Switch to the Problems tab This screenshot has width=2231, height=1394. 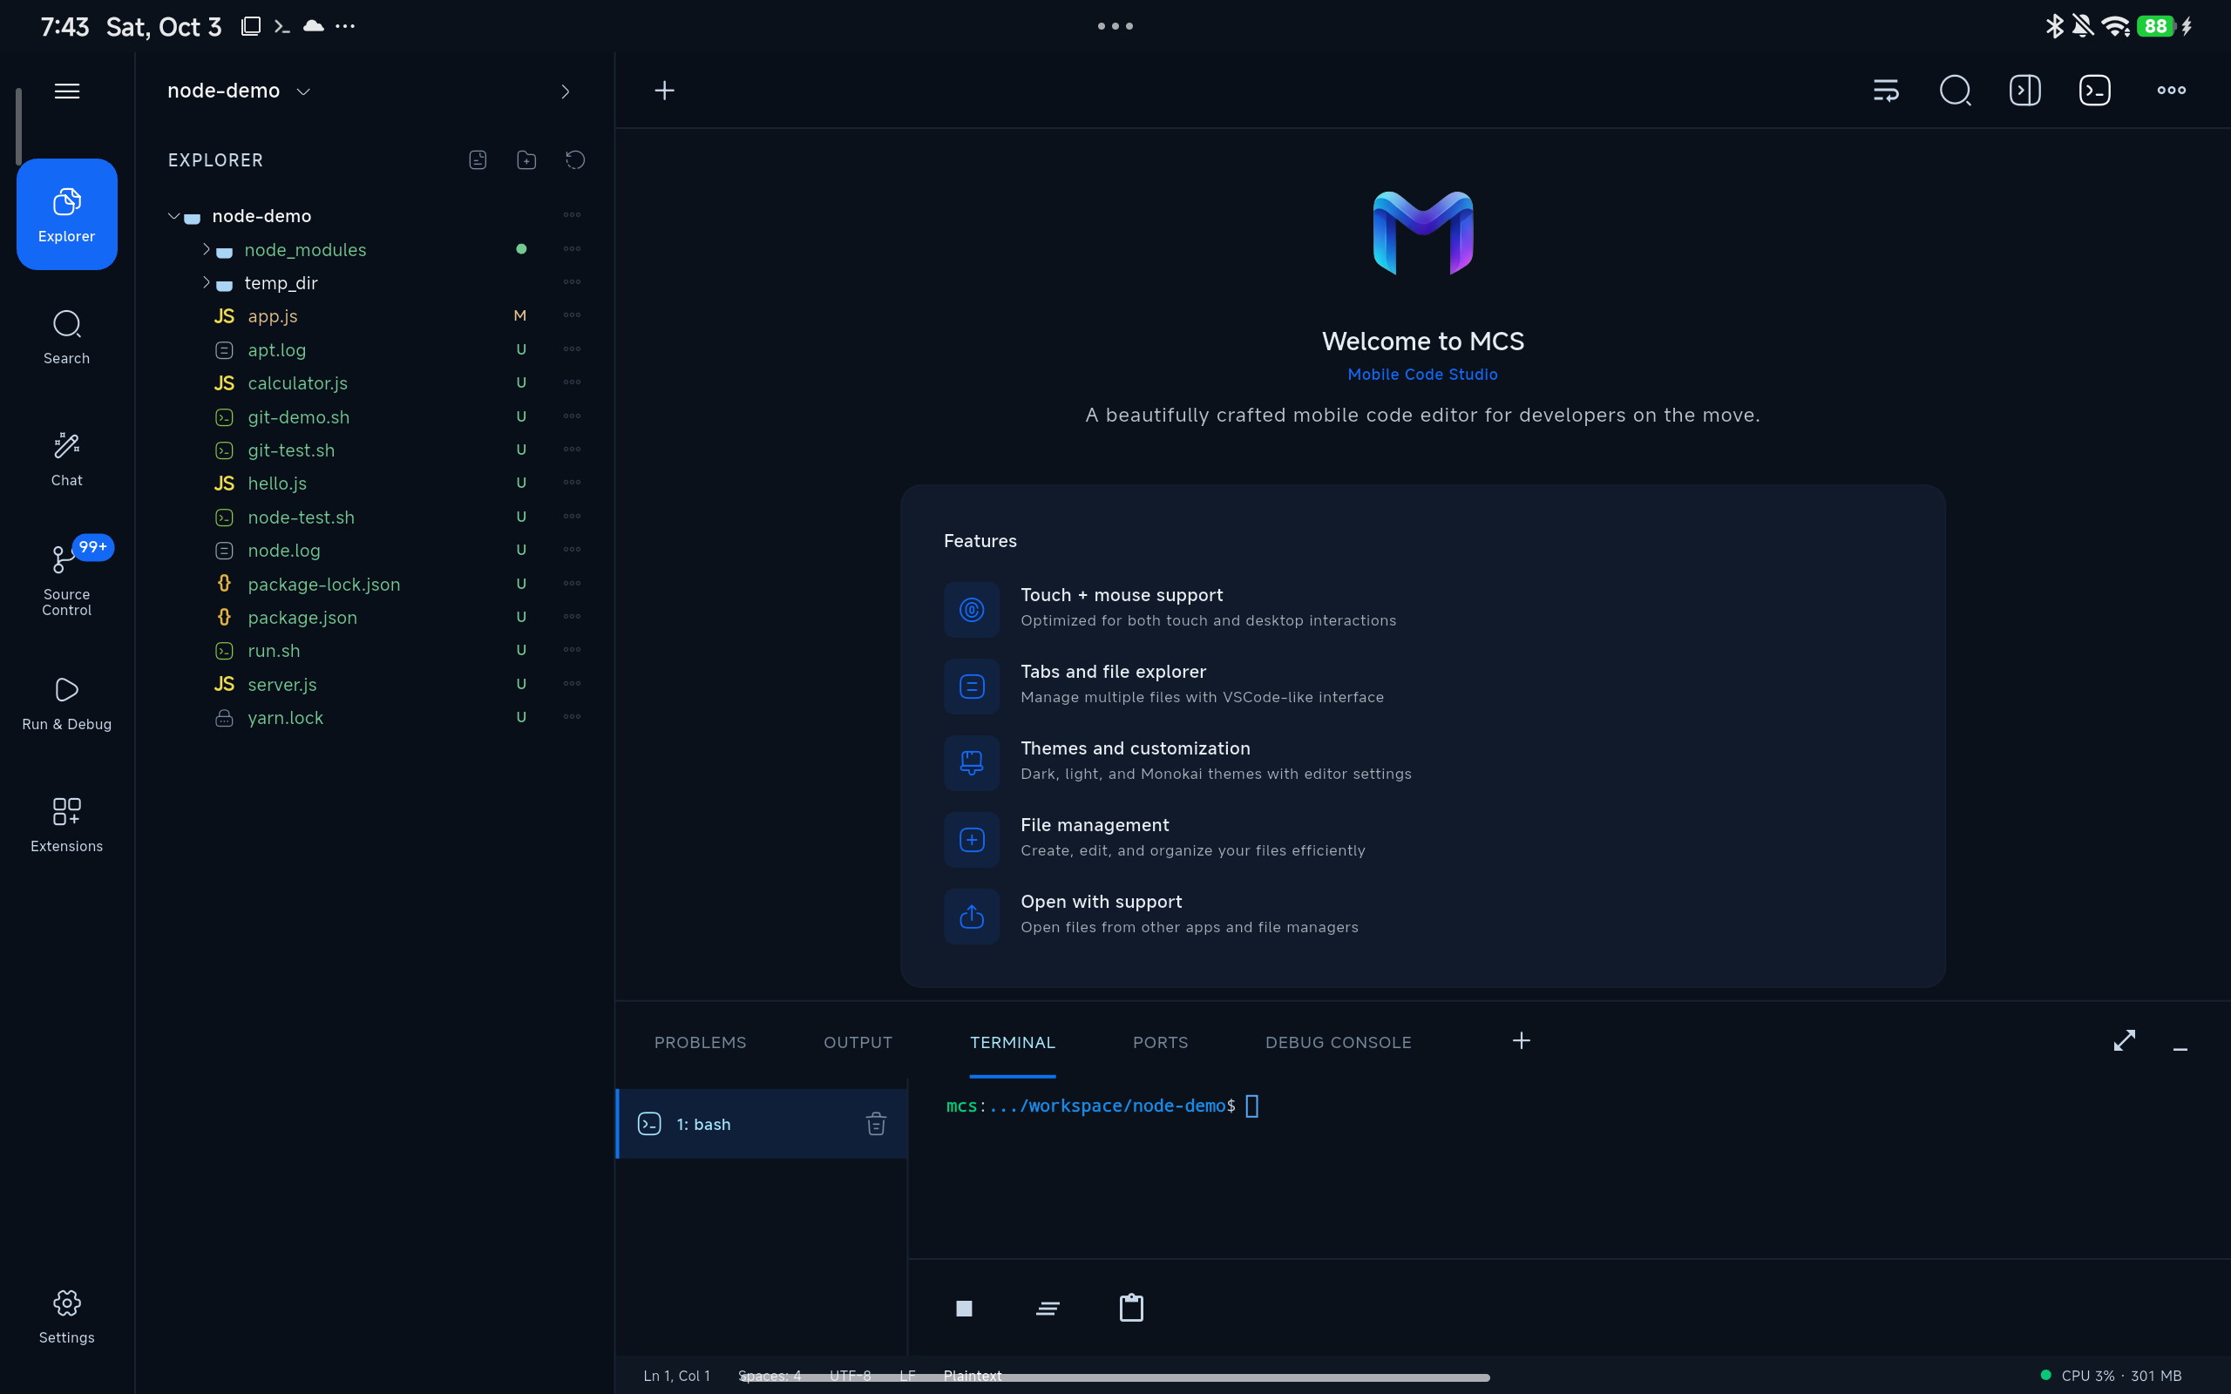(700, 1042)
